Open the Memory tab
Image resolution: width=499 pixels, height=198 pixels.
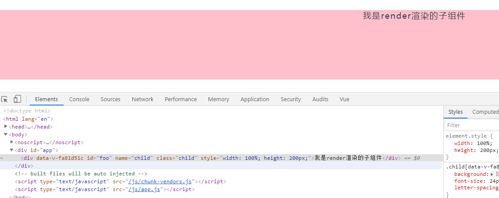219,99
